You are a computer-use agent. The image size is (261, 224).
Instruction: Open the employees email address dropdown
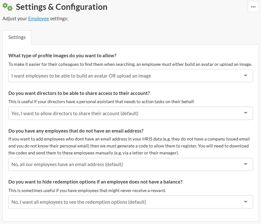pos(127,164)
